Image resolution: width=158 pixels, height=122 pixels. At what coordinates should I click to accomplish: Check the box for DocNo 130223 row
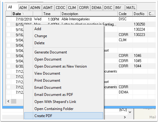(x=9, y=35)
